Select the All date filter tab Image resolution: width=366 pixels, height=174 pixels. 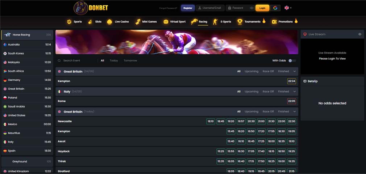tap(103, 60)
